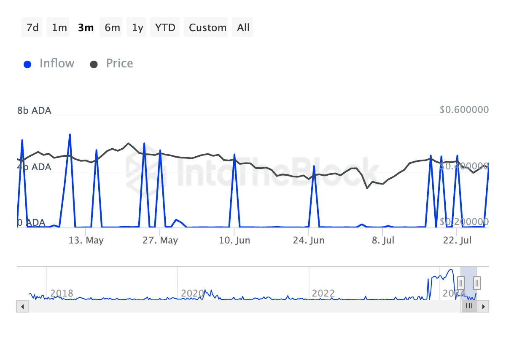Toggle the Inflow series legend

click(x=57, y=64)
